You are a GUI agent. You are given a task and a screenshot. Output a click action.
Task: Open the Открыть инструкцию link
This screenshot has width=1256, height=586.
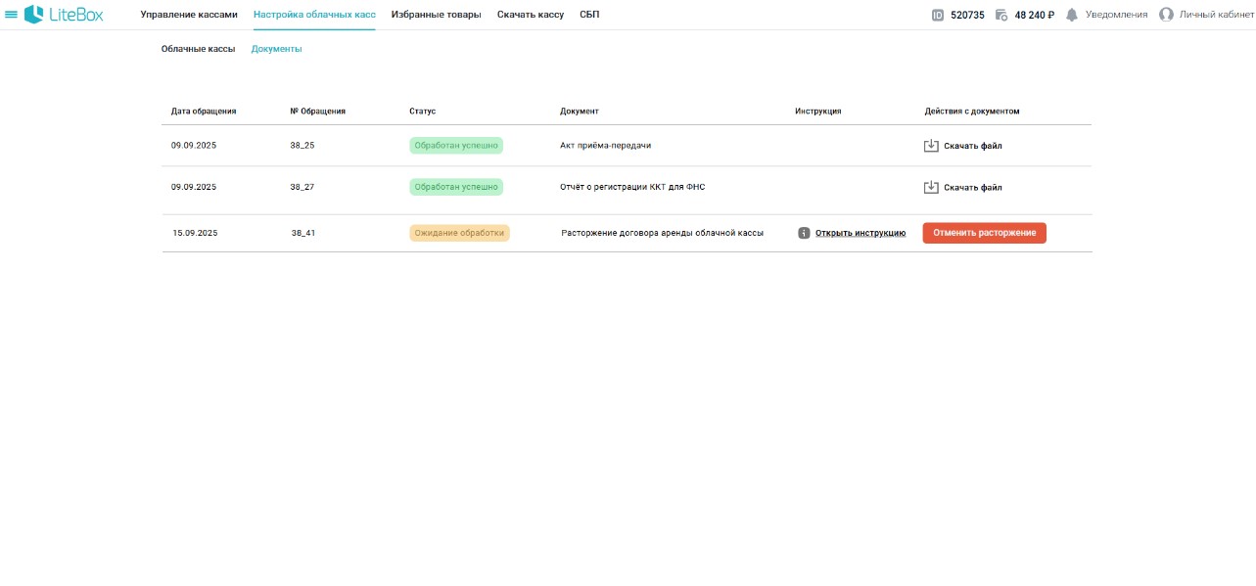(x=860, y=233)
